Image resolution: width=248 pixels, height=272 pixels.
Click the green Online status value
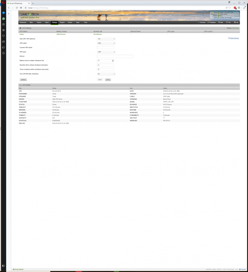pos(21,34)
